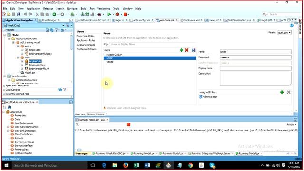The height and width of the screenshot is (171, 304).
Task: Select Entitlement Grants in security sidebar
Action: pos(86,49)
